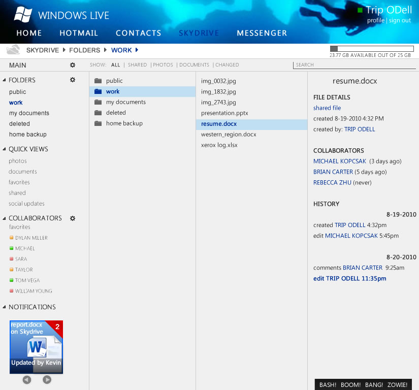419x390 pixels.
Task: Select img_2743.jpg file
Action: (218, 102)
